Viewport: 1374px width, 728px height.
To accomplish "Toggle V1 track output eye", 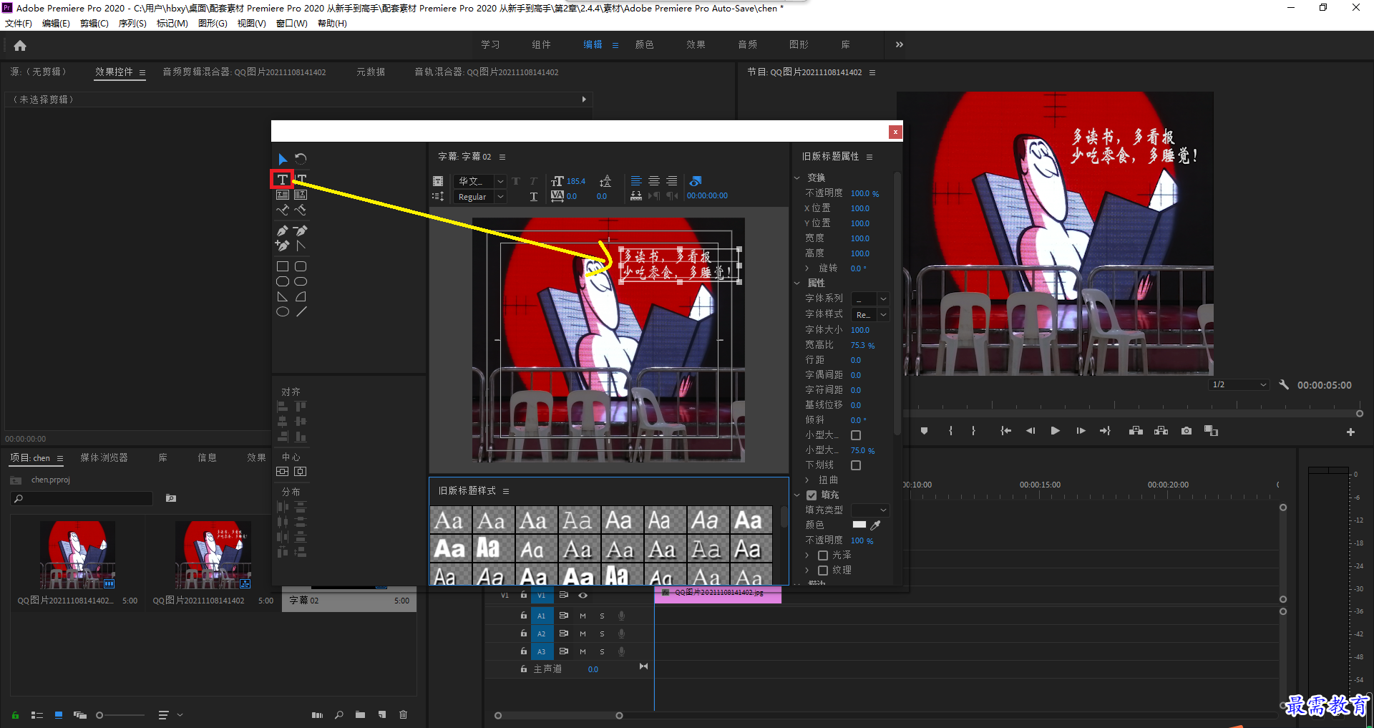I will tap(583, 596).
